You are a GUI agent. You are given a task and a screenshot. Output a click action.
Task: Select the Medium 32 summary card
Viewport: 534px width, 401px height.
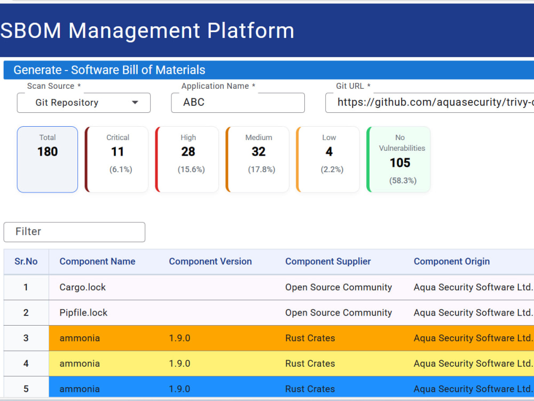[x=257, y=159]
